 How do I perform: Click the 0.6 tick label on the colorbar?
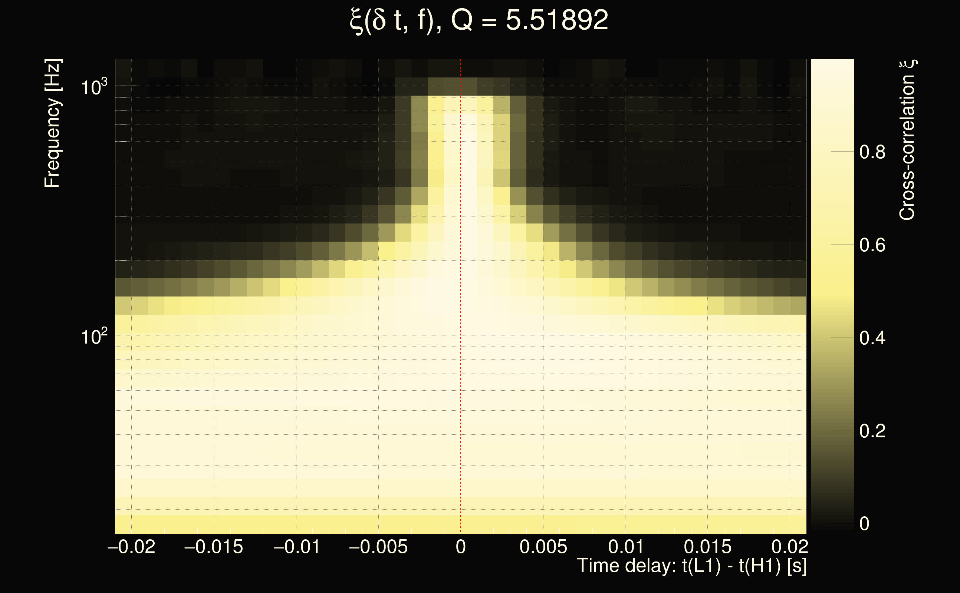(872, 245)
